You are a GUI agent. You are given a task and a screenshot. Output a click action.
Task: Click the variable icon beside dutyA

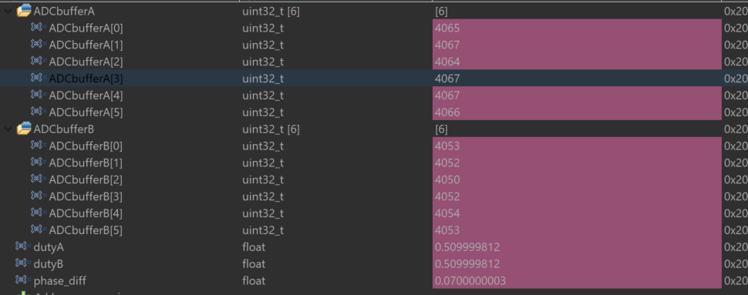[23, 247]
